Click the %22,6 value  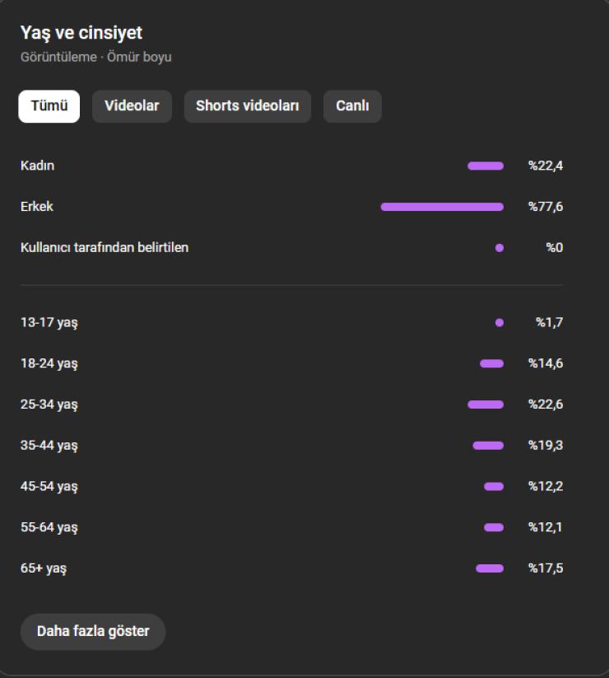[x=546, y=404]
